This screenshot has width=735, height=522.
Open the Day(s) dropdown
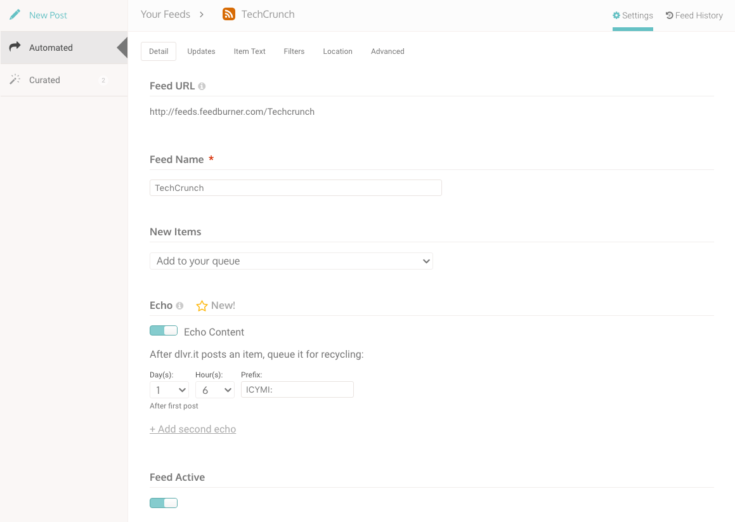[x=169, y=389]
